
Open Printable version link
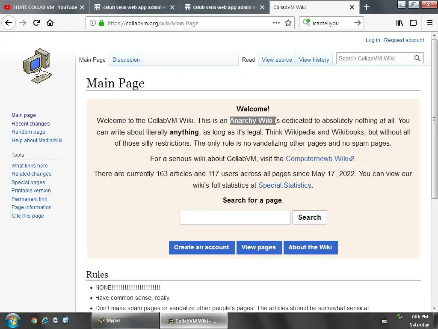point(31,191)
